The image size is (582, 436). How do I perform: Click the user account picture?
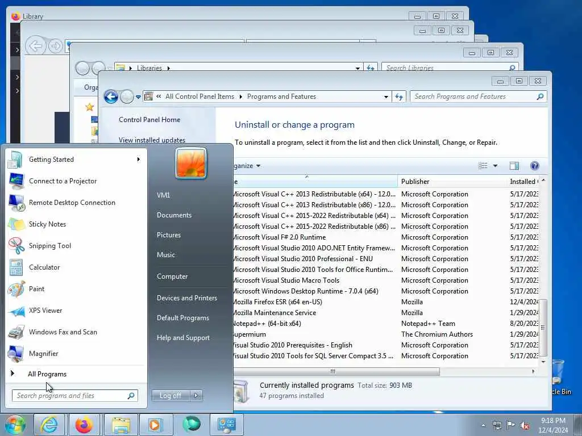coord(191,163)
